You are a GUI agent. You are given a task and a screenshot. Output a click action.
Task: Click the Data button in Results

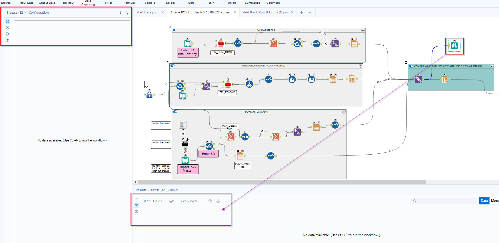[x=484, y=201]
